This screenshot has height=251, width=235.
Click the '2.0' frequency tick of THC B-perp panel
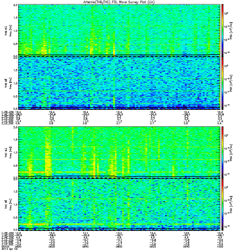pyautogui.click(x=15, y=127)
